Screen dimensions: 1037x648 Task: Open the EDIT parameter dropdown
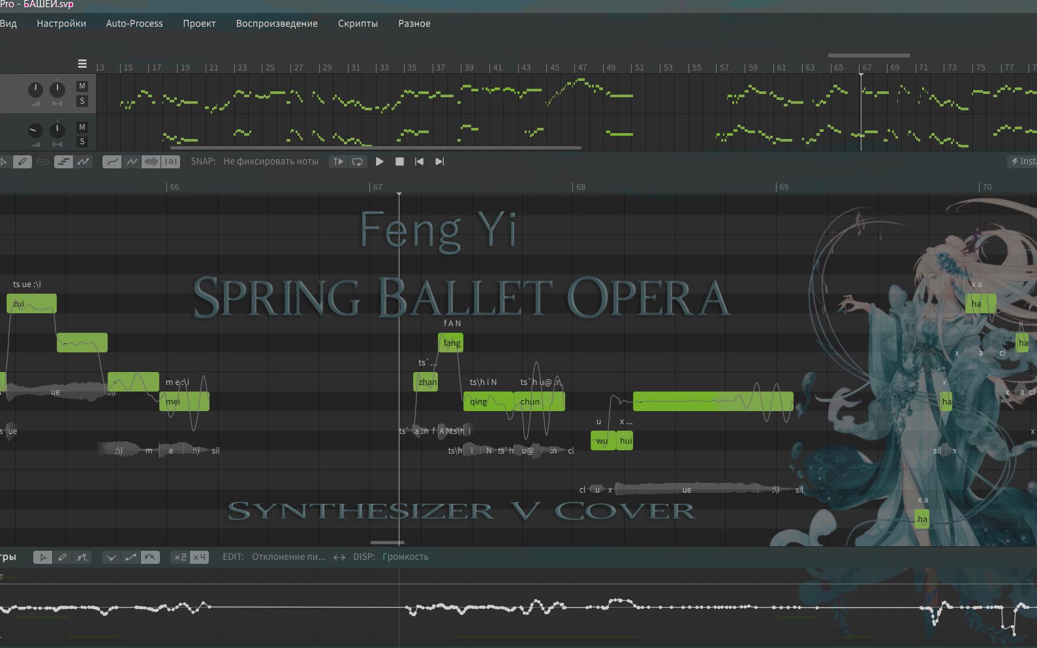[288, 557]
